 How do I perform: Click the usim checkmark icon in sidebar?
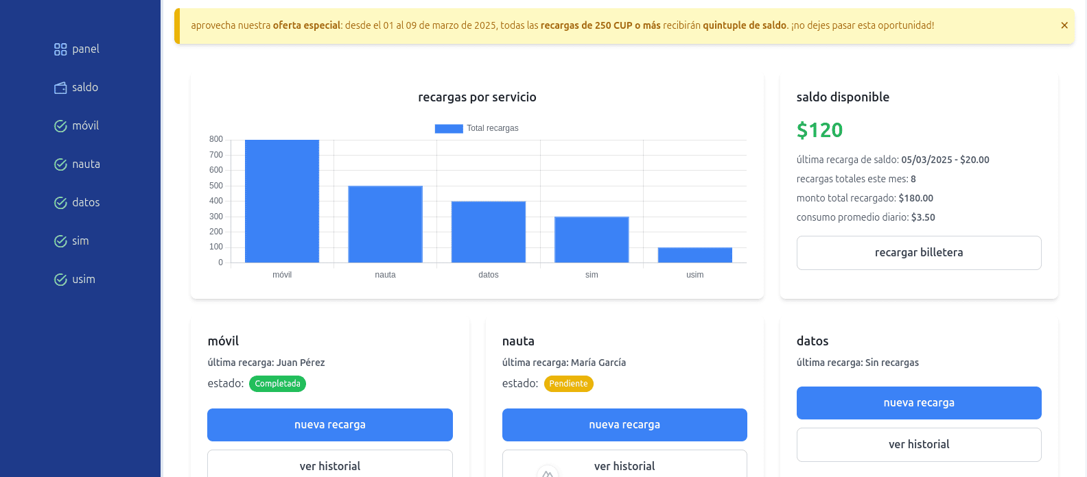[60, 280]
